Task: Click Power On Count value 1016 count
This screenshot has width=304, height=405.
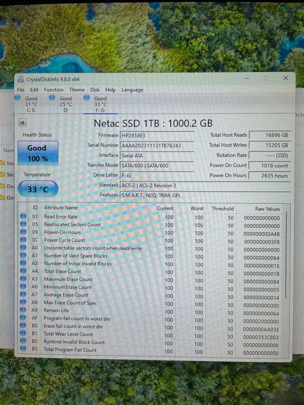Action: click(x=270, y=166)
